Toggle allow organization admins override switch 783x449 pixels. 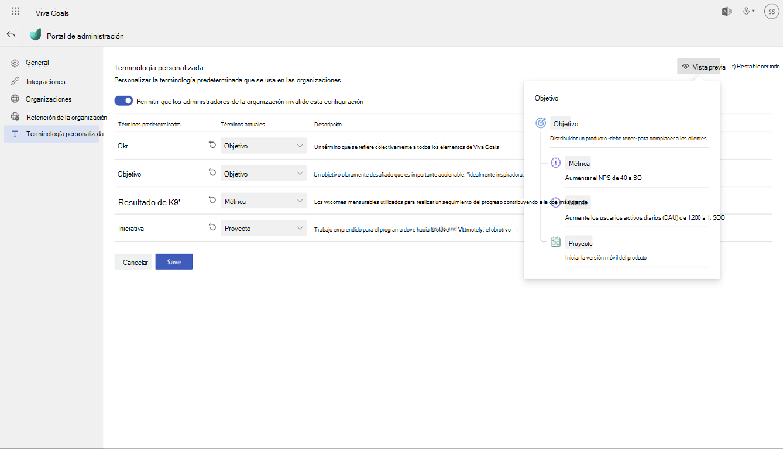[x=123, y=101]
